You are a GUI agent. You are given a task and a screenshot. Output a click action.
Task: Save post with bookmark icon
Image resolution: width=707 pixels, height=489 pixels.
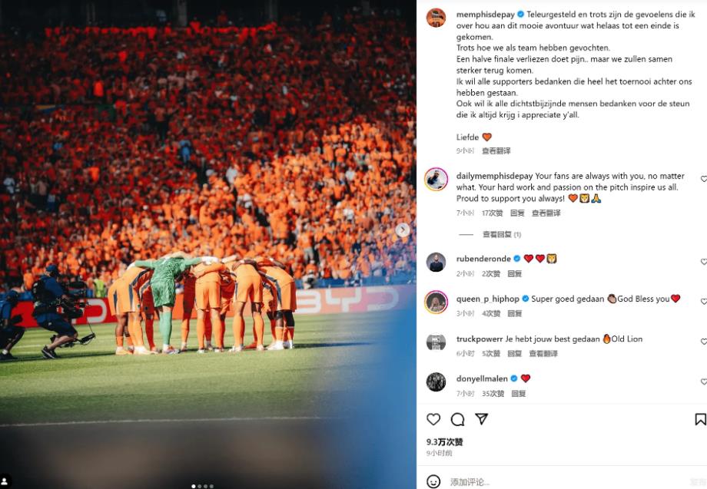click(700, 419)
